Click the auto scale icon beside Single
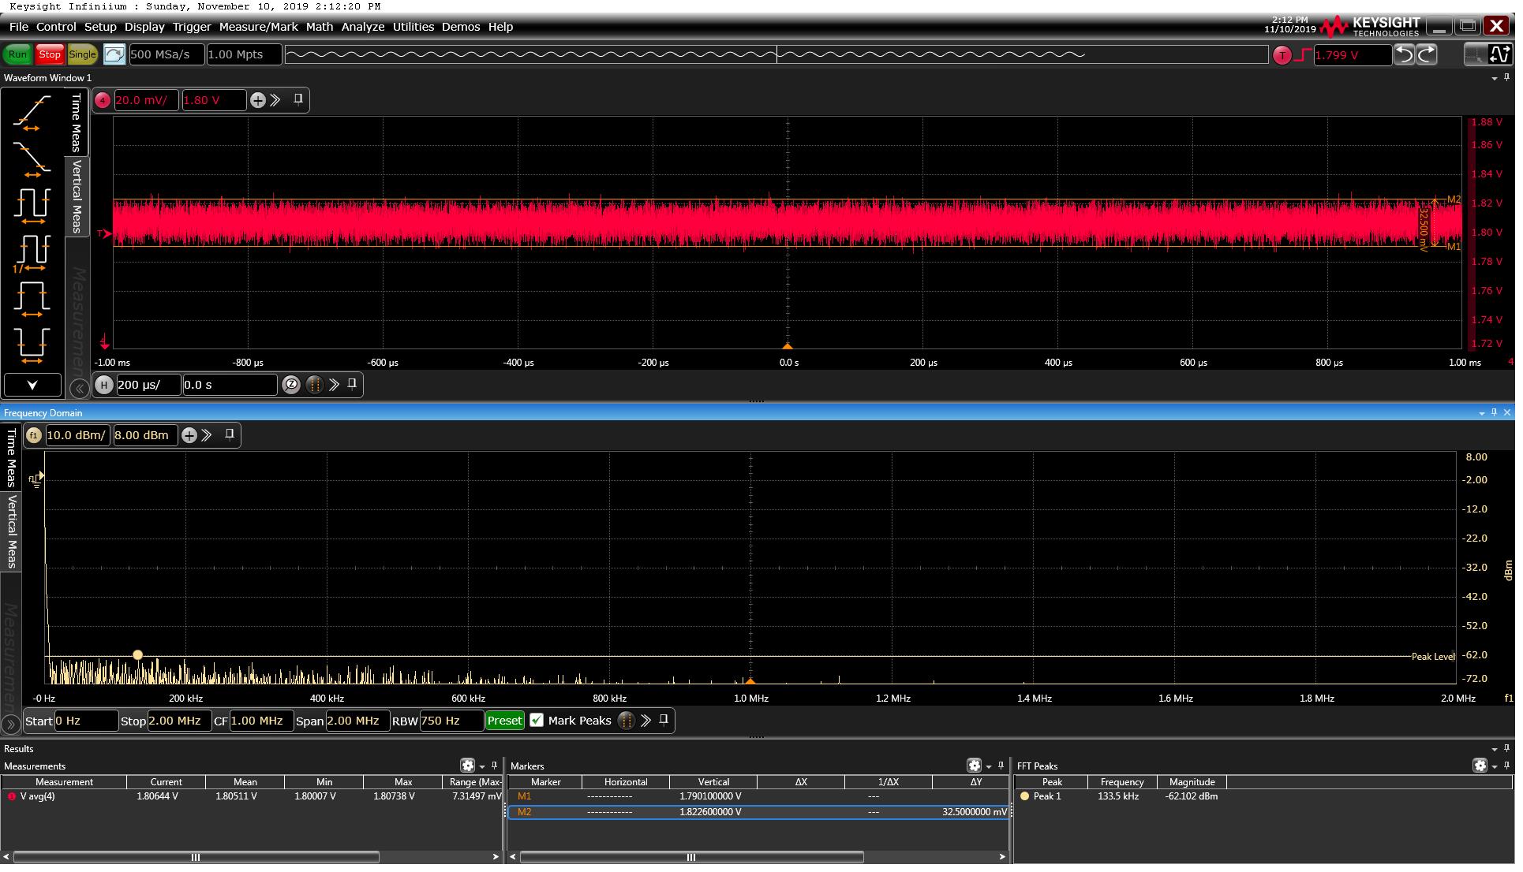Screen dimensions: 1523x872 click(114, 54)
